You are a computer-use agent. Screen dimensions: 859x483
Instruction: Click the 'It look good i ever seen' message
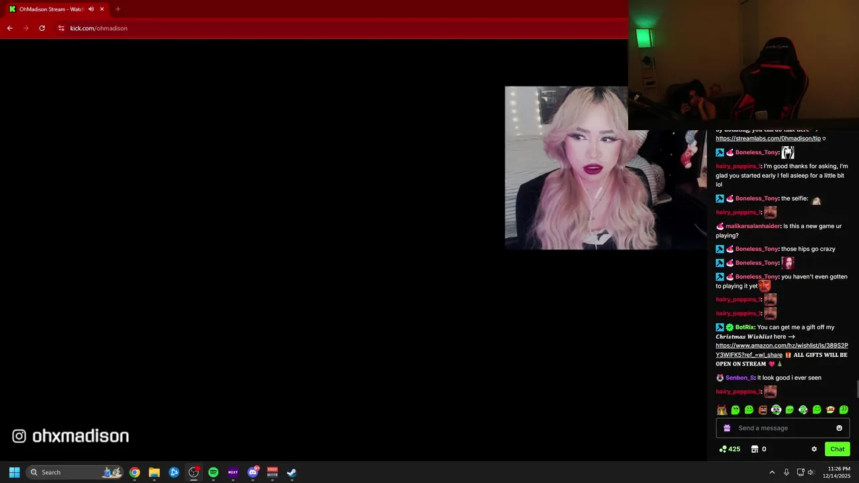(789, 378)
